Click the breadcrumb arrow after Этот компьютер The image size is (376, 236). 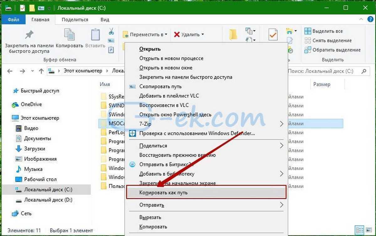107,71
